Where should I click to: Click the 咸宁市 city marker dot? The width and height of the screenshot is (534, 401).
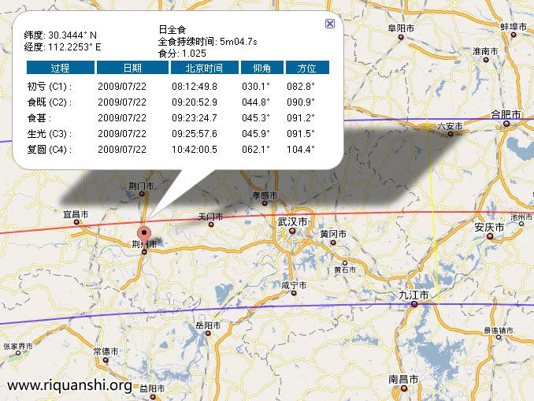(x=294, y=293)
